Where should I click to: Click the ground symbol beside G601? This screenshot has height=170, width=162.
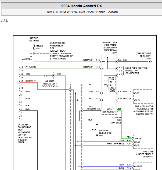[150, 62]
